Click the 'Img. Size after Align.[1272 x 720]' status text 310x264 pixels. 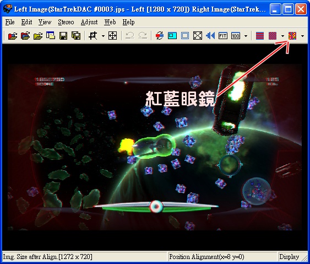coord(47,257)
